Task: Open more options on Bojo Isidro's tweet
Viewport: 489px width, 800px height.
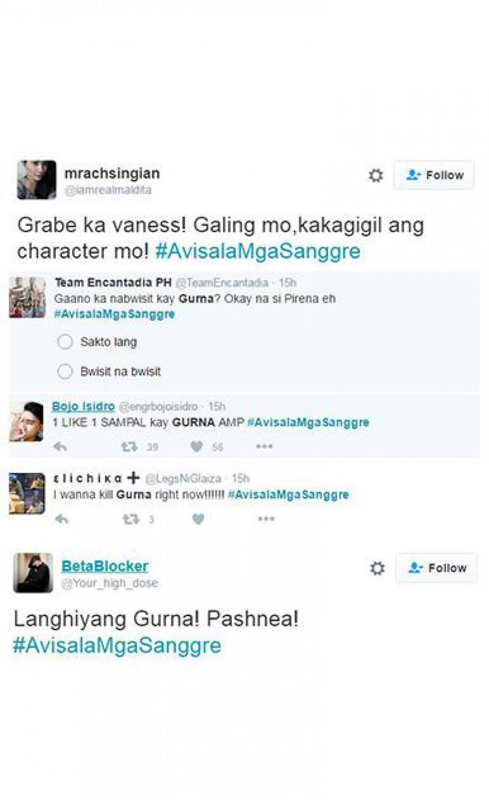Action: tap(265, 446)
